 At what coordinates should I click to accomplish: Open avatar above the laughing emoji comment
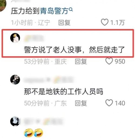pos(15,121)
